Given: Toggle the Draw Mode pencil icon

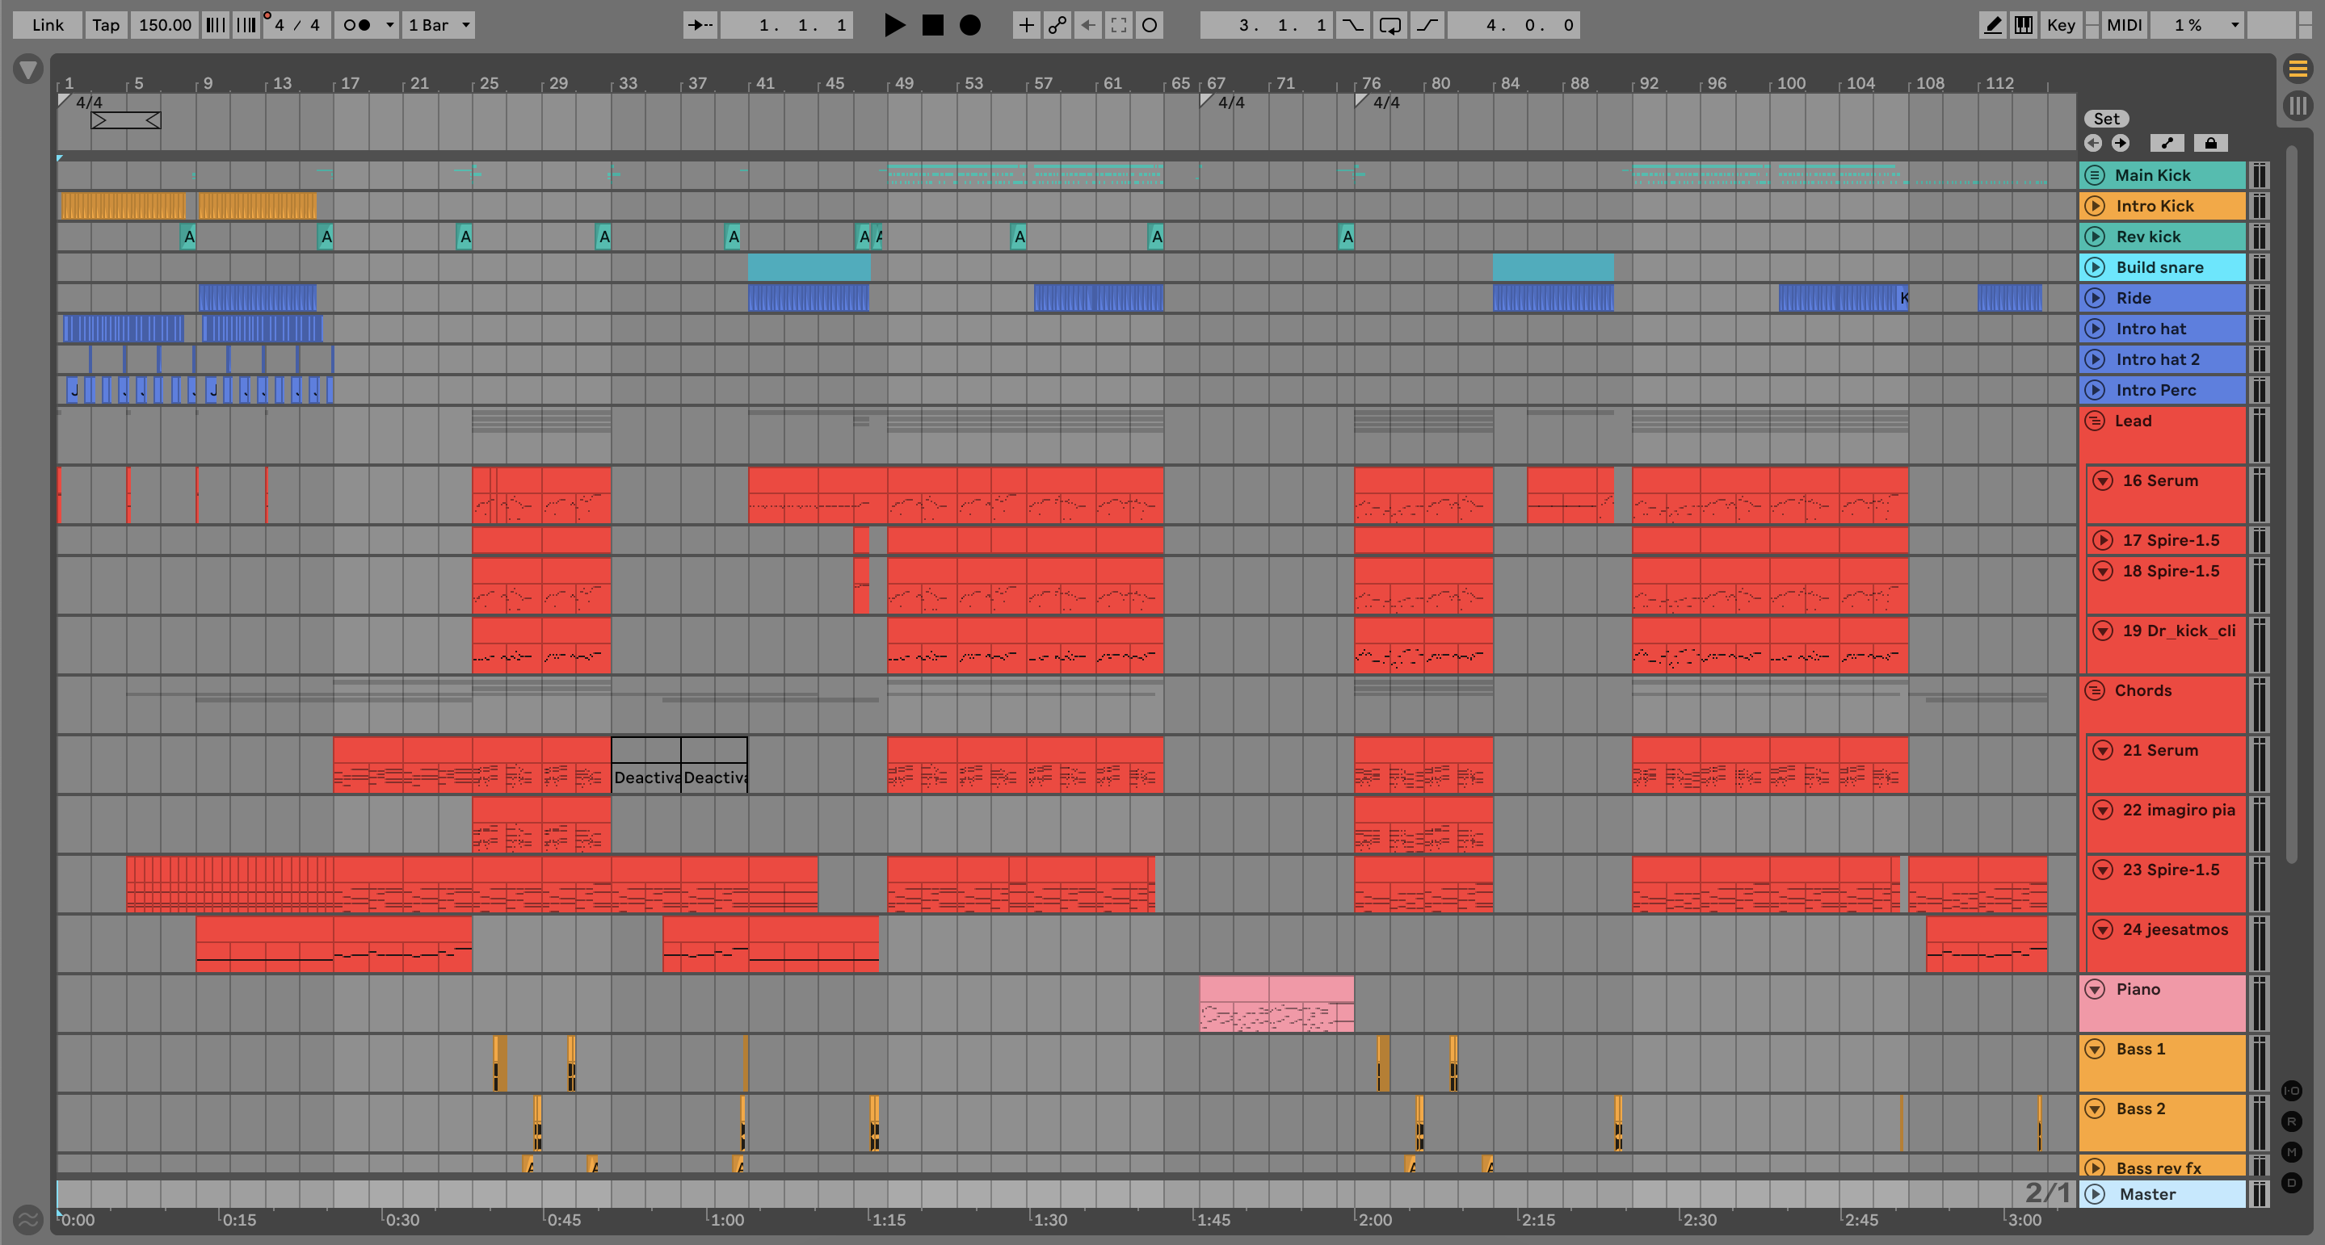Looking at the screenshot, I should (x=1992, y=25).
